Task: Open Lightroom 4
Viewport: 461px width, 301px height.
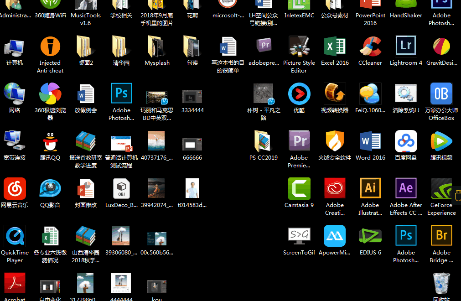Action: pos(406,46)
